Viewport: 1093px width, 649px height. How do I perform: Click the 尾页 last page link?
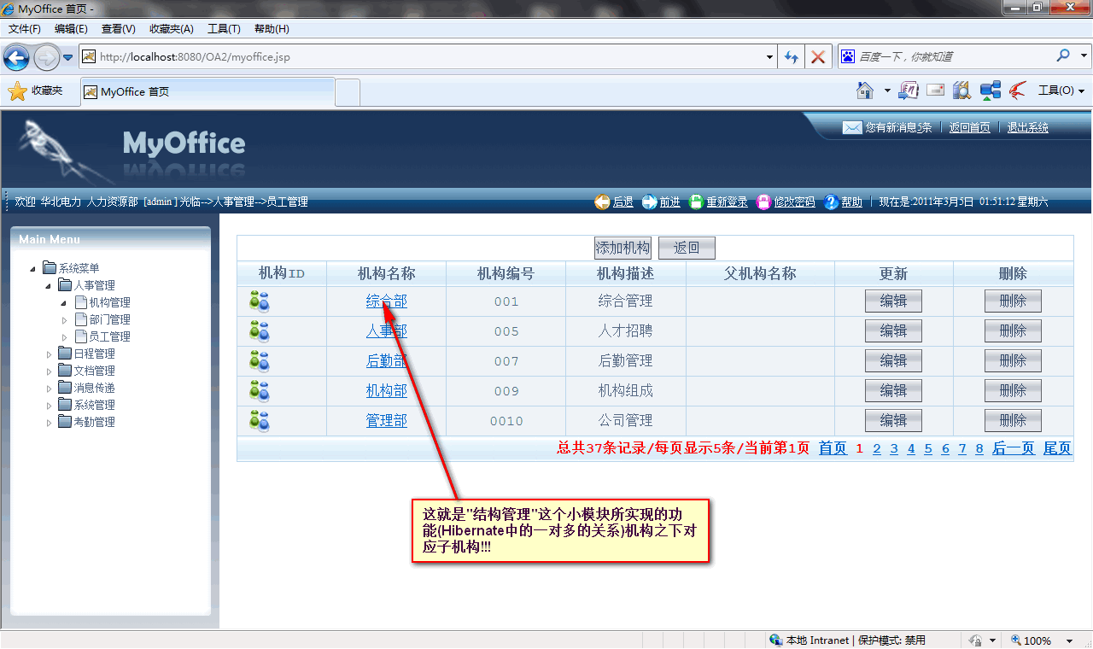point(1057,448)
